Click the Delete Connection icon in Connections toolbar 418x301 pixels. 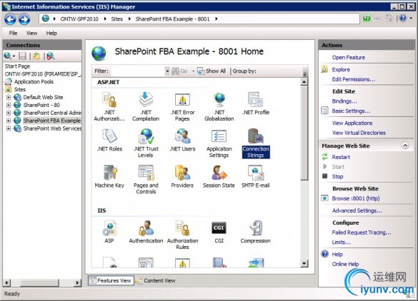click(51, 56)
